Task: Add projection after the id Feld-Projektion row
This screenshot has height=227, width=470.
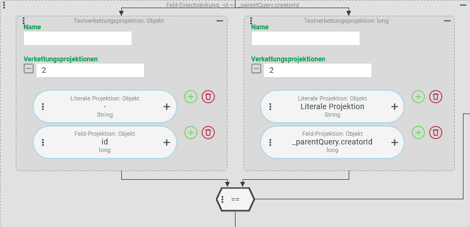Action: point(190,132)
